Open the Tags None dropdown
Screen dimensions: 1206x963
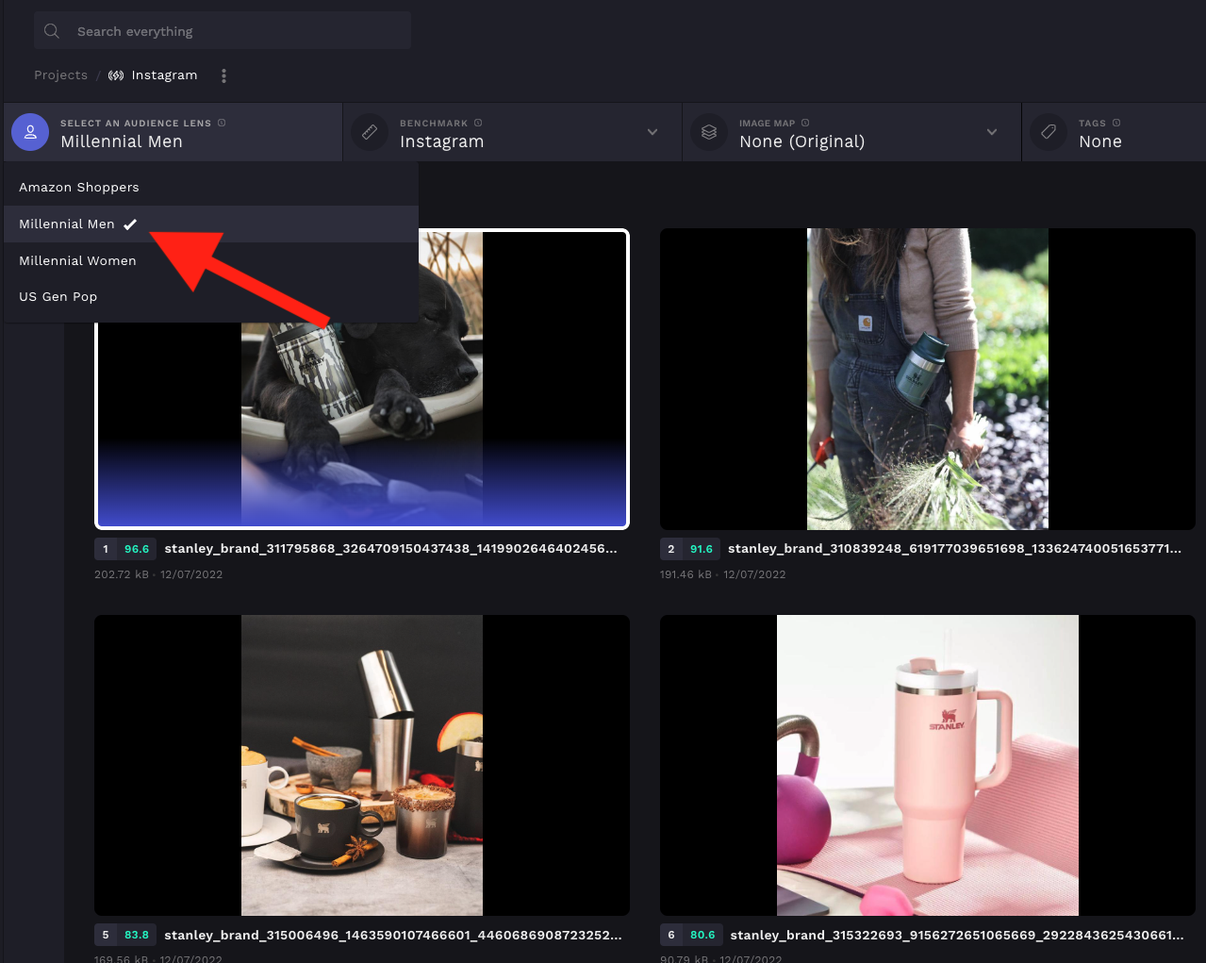click(x=1100, y=141)
